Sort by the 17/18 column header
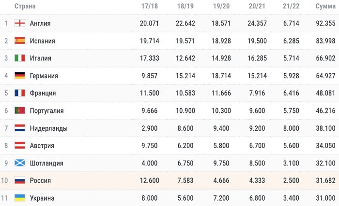 point(149,6)
